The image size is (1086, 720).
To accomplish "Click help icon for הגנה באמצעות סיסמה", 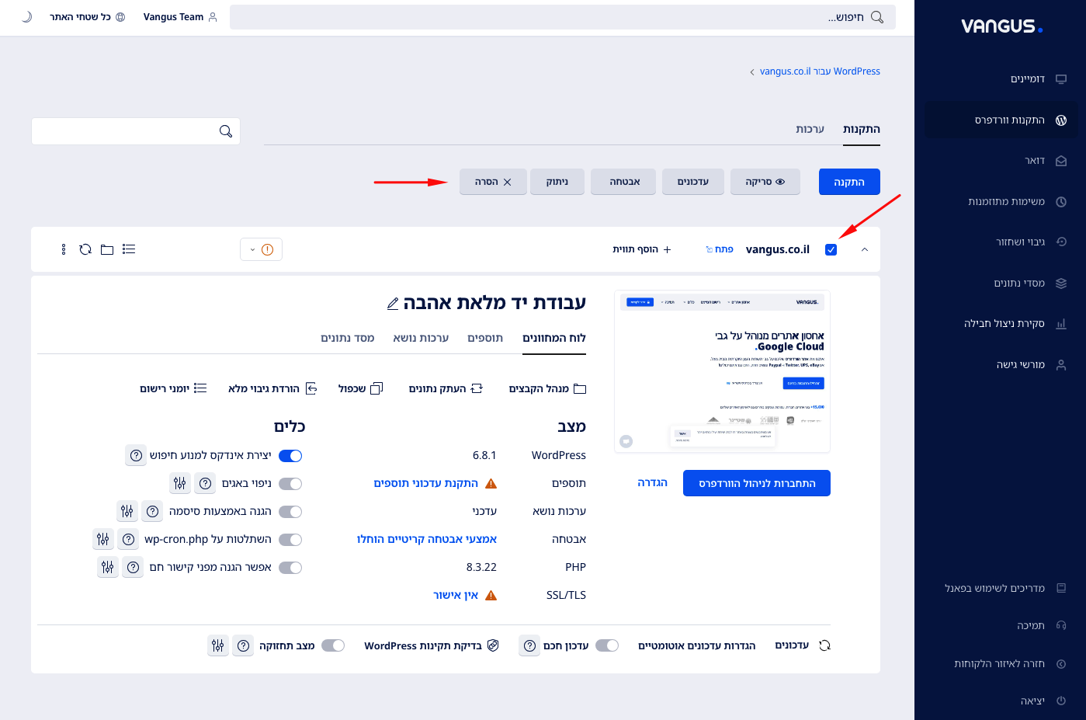I will coord(152,512).
